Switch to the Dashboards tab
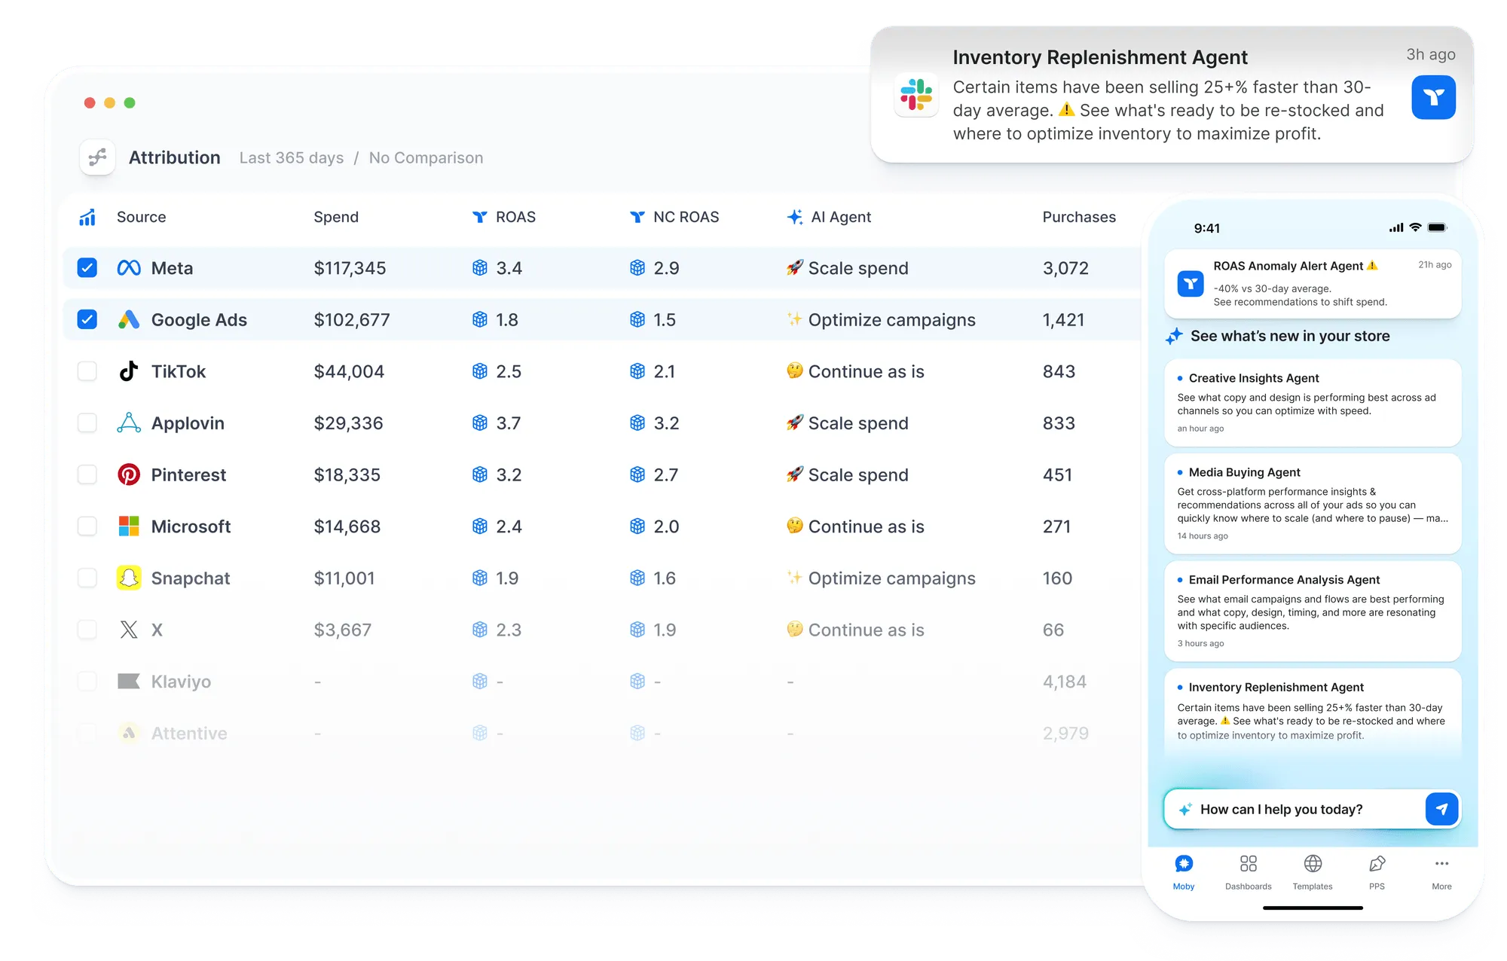 pyautogui.click(x=1248, y=871)
